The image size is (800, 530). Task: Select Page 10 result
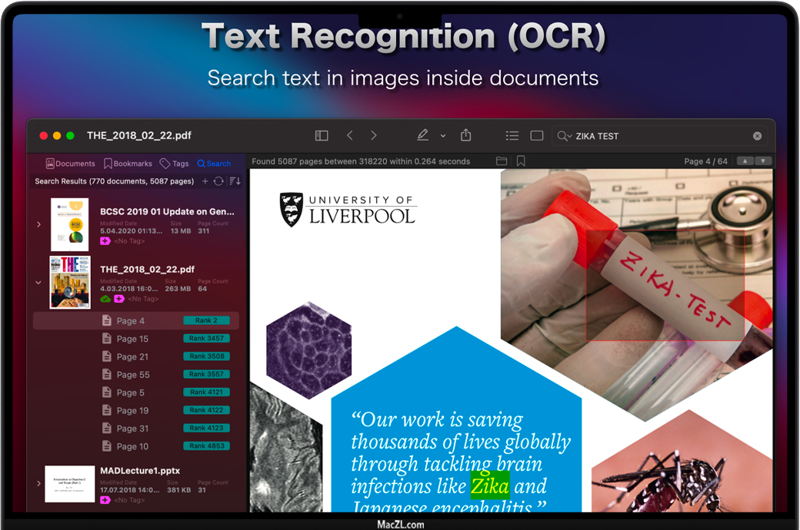[135, 446]
